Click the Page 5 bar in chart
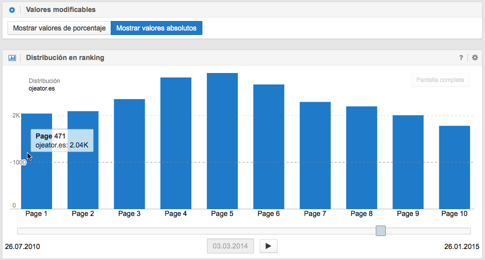The width and height of the screenshot is (485, 260). (x=222, y=141)
